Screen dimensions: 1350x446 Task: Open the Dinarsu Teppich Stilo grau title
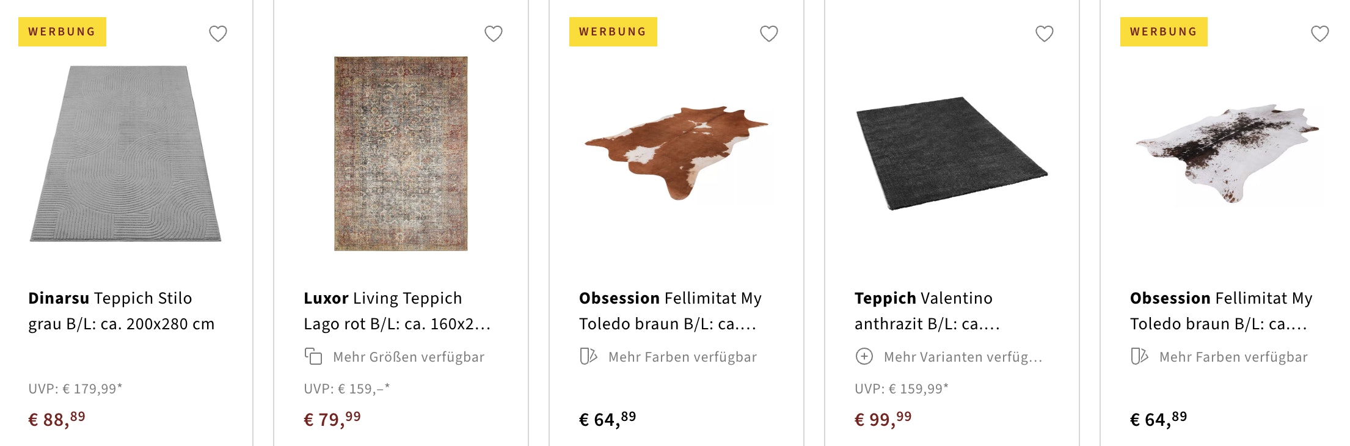121,310
